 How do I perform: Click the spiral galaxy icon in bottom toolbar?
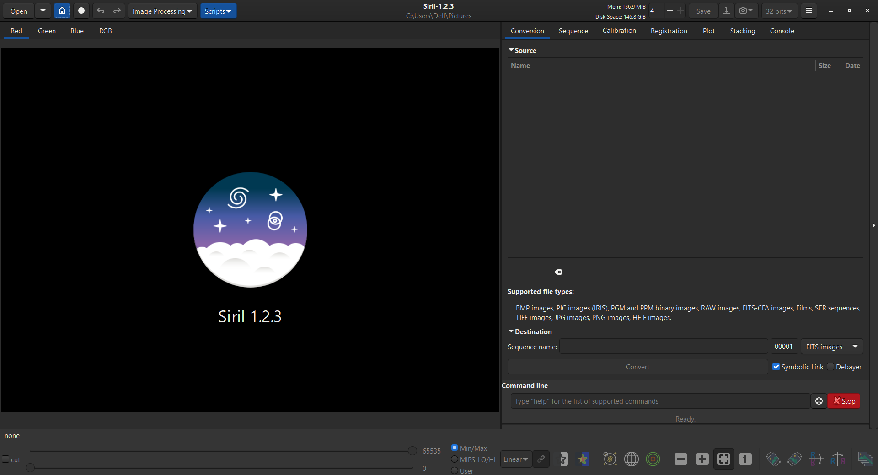610,459
